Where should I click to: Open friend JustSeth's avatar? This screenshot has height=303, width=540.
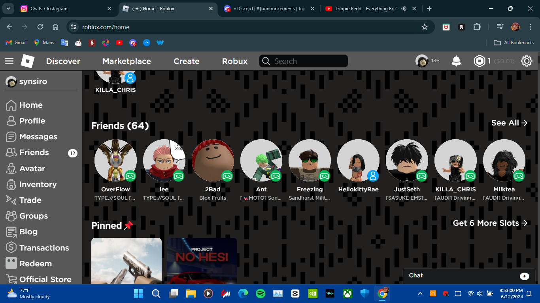[407, 160]
